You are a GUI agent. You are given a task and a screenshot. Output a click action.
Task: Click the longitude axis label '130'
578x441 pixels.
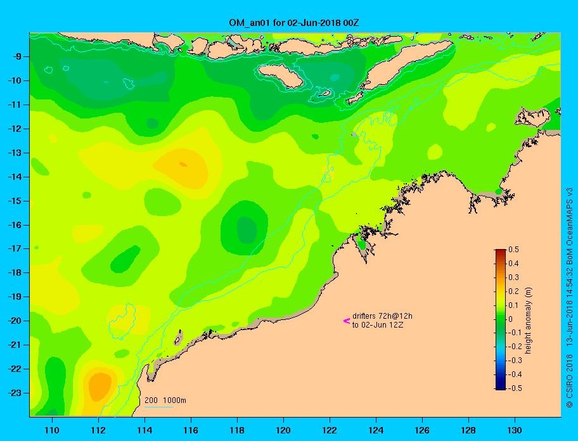pos(515,430)
